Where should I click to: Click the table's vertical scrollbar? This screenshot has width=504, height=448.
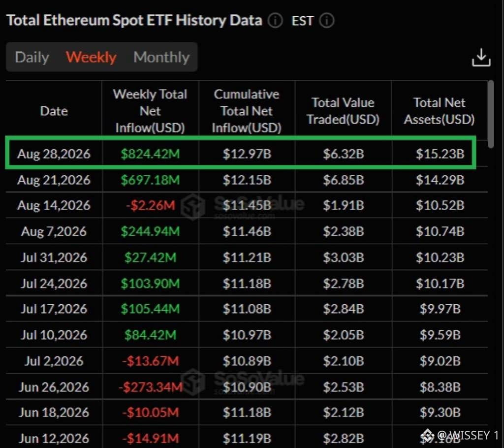[491, 114]
